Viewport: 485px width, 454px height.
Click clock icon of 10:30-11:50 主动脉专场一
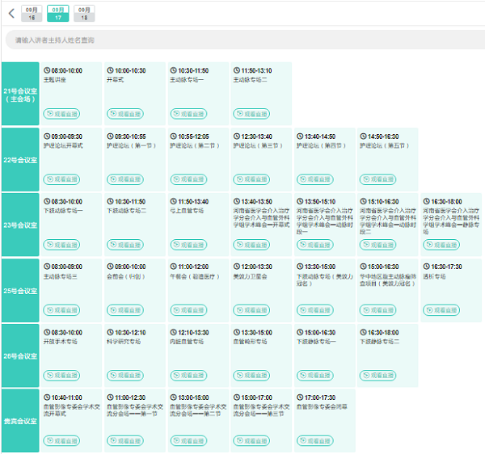173,71
